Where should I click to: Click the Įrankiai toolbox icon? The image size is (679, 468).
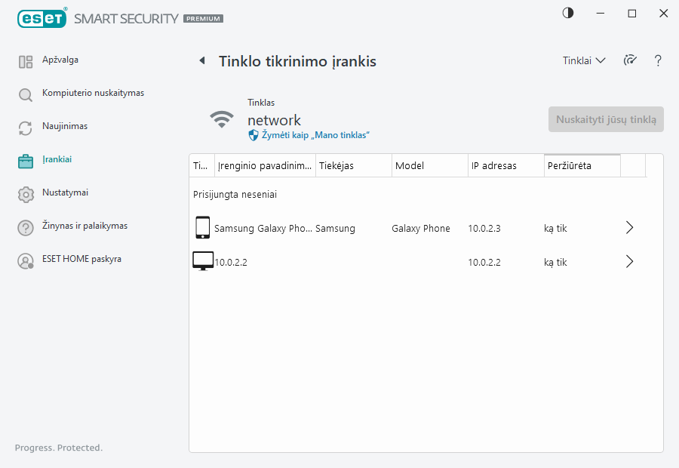point(26,161)
